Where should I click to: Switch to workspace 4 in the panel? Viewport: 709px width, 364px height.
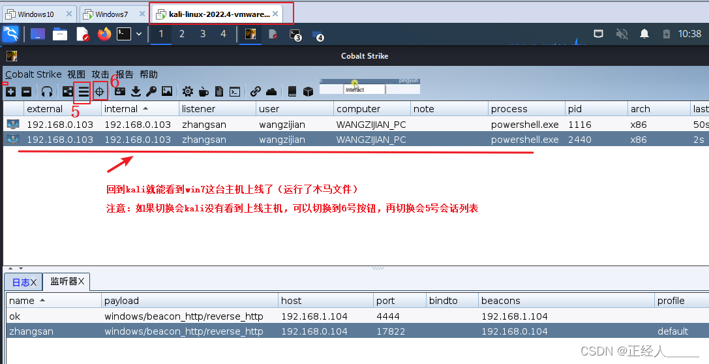223,34
